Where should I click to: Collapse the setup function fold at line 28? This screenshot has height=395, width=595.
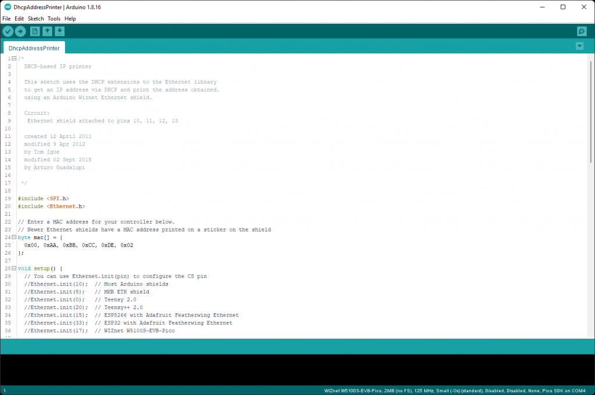[14, 268]
